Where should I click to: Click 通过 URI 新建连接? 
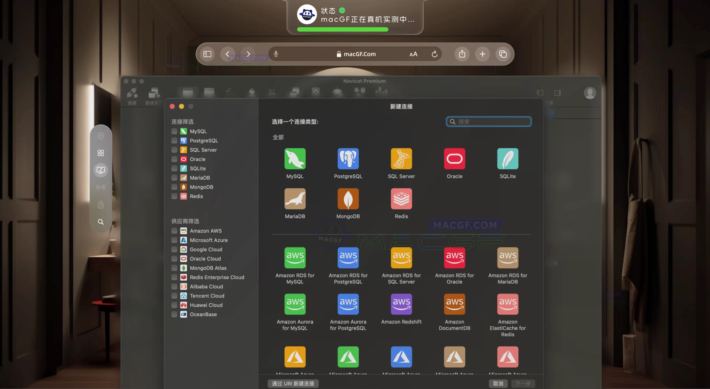(293, 383)
